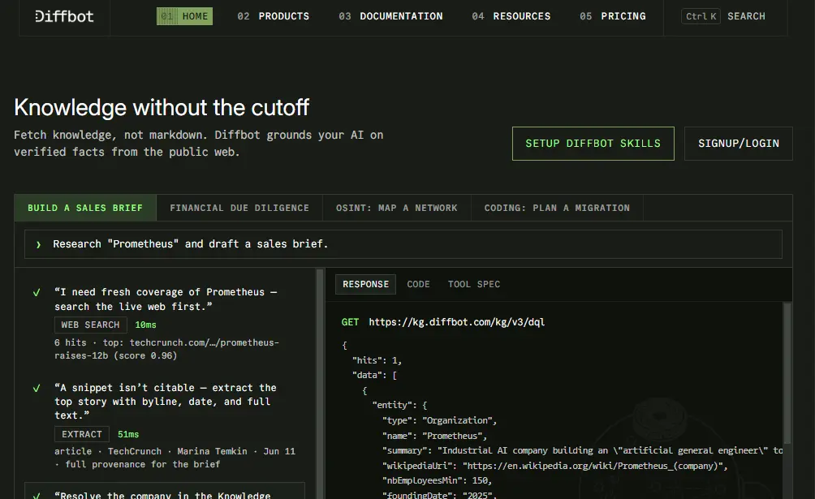The height and width of the screenshot is (499, 815).
Task: Go to the 05 Pricing page
Action: point(612,16)
